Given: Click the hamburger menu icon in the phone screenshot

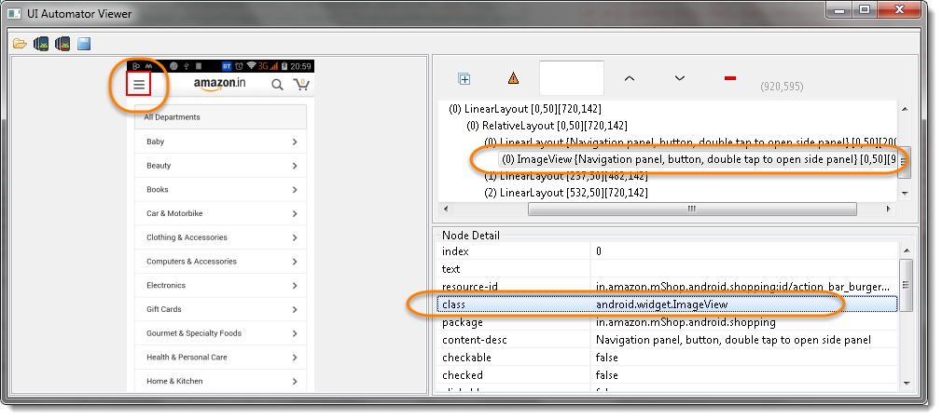Looking at the screenshot, I should 139,85.
